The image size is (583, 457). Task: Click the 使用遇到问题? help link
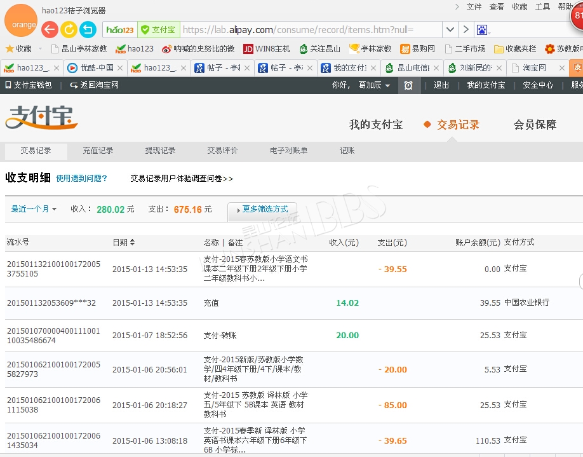(x=81, y=179)
